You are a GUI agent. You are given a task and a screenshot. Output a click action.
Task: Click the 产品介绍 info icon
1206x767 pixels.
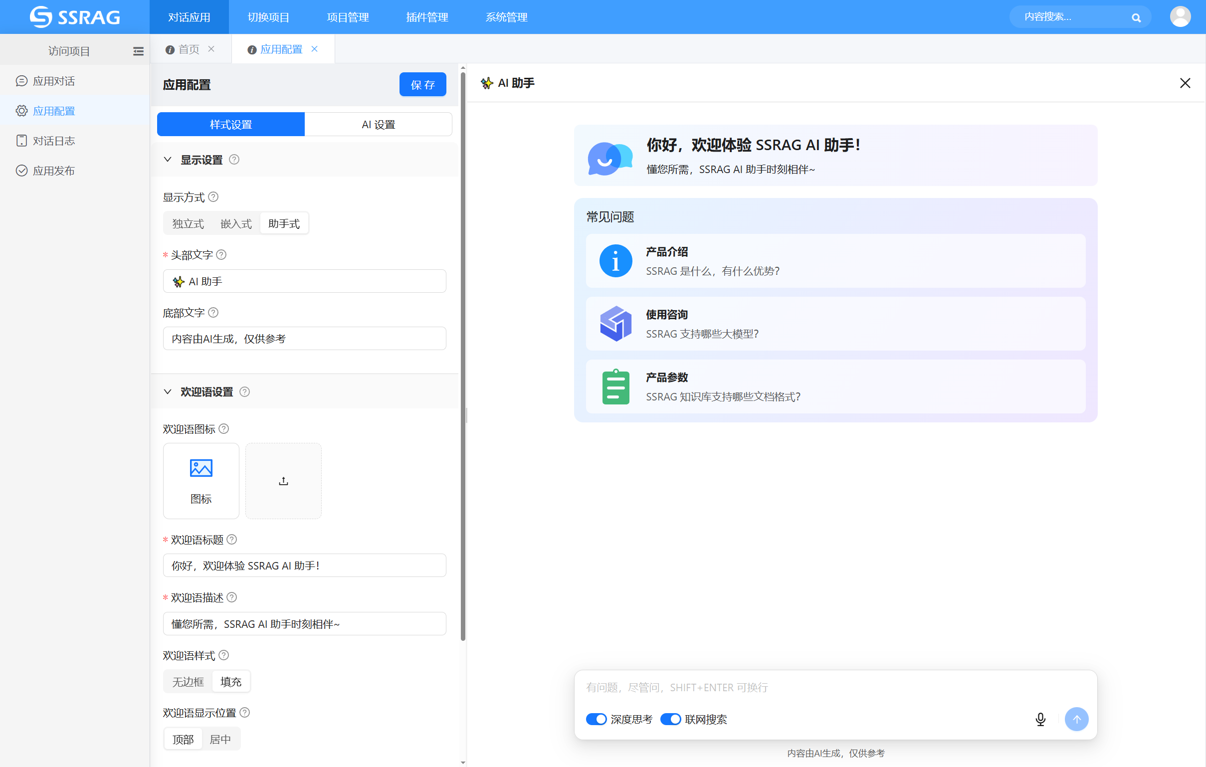(x=615, y=261)
